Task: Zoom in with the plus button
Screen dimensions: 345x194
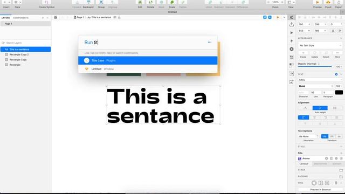Action: [282, 2]
